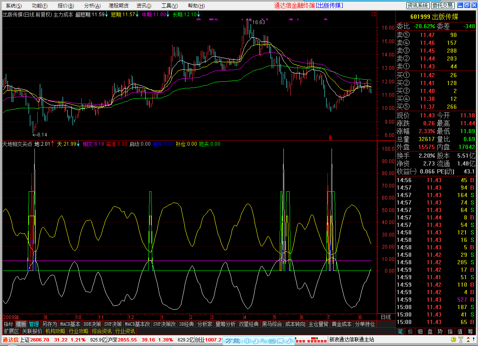
Task: Open the 关联报价 tab
Action: tap(32, 331)
